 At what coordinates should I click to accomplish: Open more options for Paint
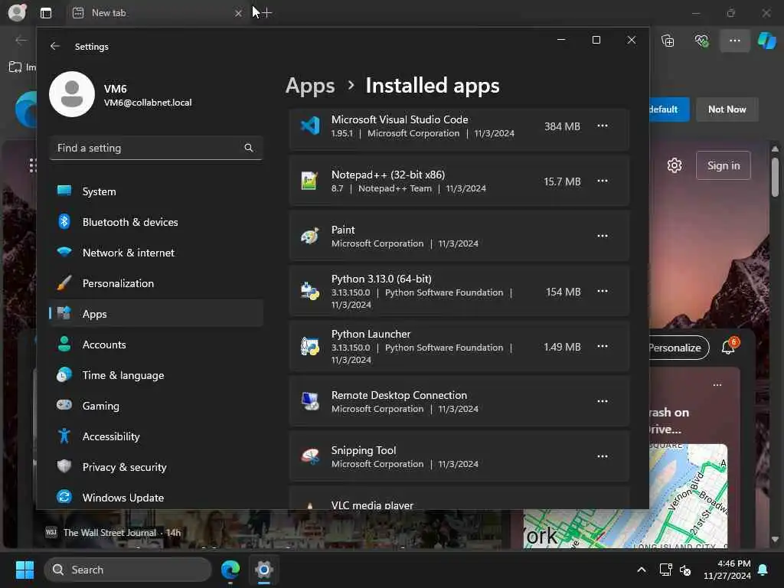tap(603, 236)
